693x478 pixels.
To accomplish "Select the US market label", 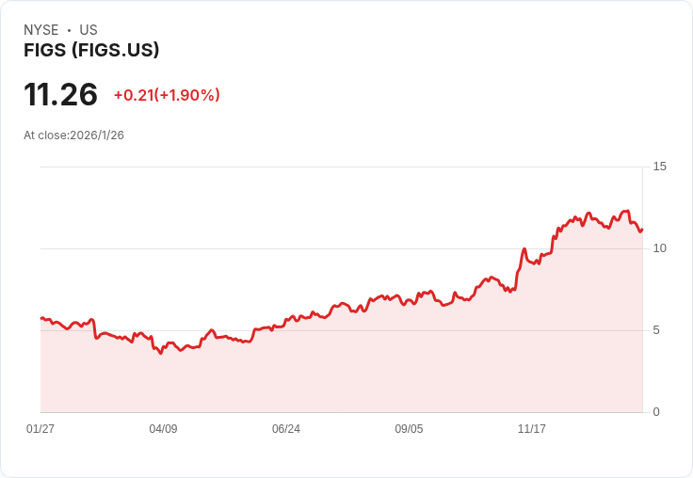I will 89,30.
